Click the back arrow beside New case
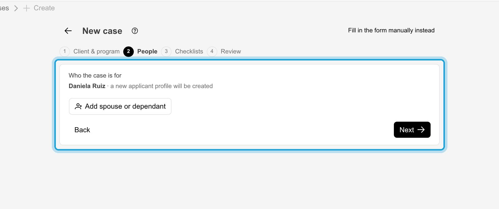Image resolution: width=499 pixels, height=209 pixels. click(x=68, y=31)
